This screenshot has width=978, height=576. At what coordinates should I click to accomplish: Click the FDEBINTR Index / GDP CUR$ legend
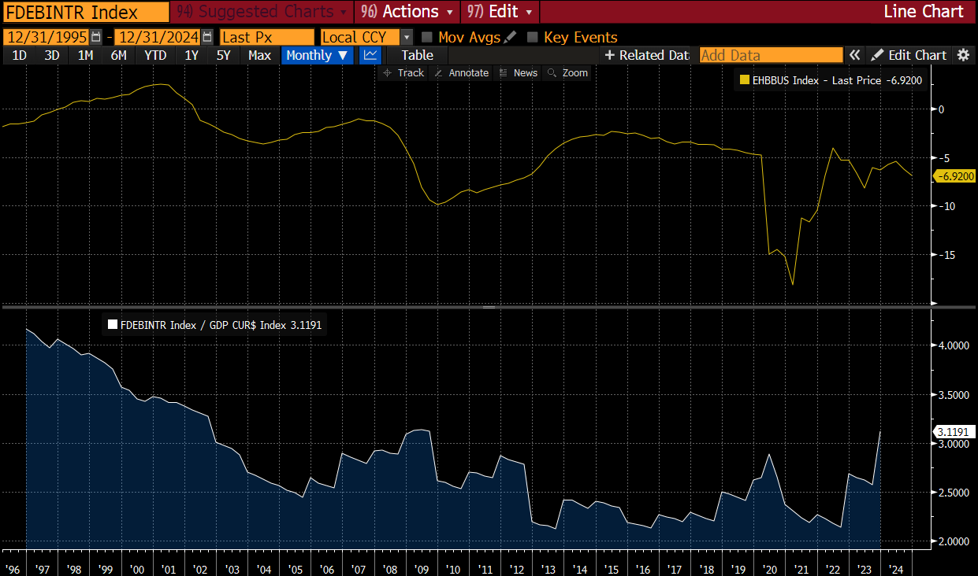[214, 323]
